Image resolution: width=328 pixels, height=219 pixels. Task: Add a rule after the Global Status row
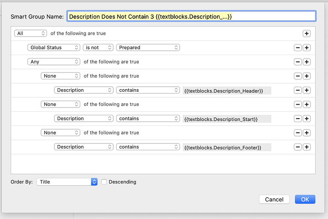coord(307,48)
